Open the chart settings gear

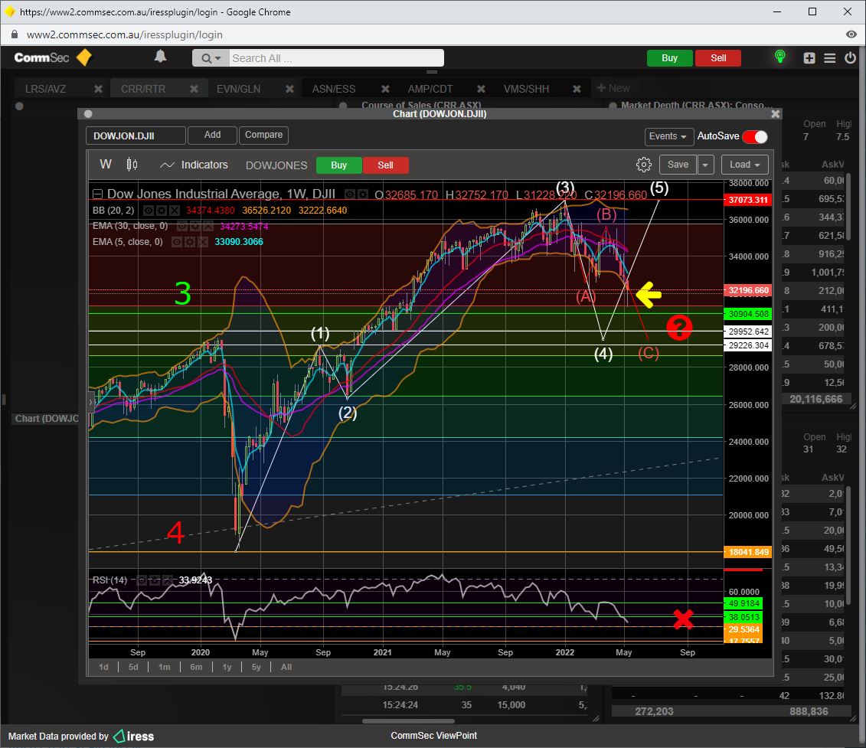(643, 165)
